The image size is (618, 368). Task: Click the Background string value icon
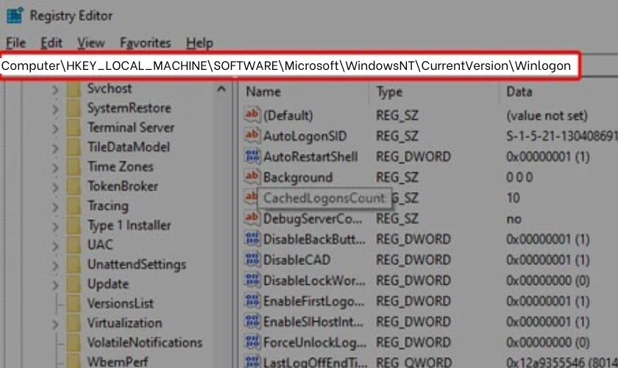point(252,177)
